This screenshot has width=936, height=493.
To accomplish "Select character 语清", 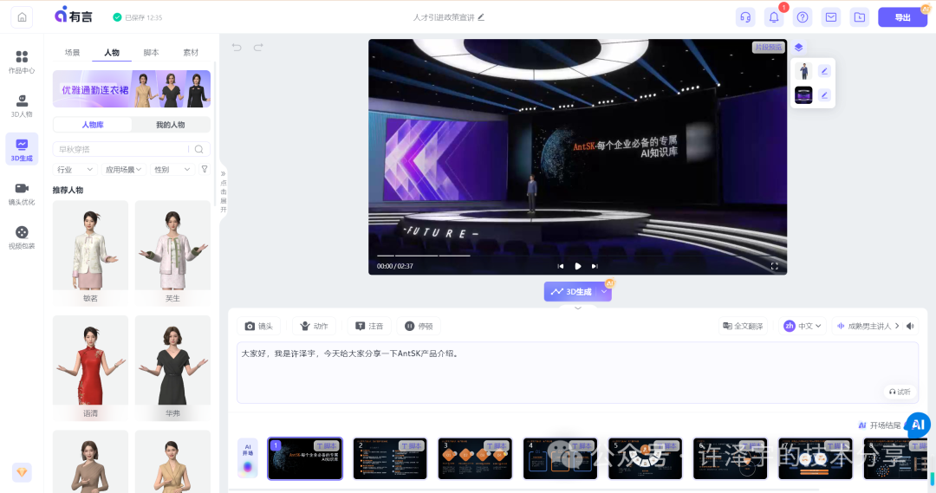I will coord(90,367).
